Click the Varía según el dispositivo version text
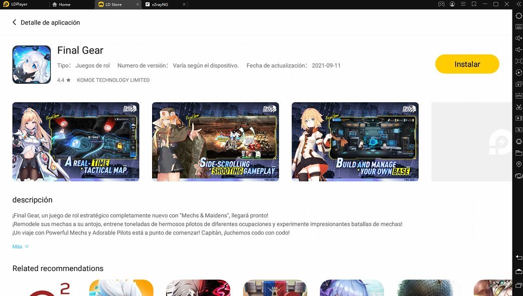 [206, 66]
